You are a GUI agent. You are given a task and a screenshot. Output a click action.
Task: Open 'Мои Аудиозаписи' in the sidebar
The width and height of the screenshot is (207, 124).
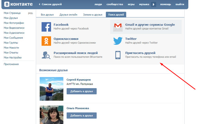click(x=14, y=33)
